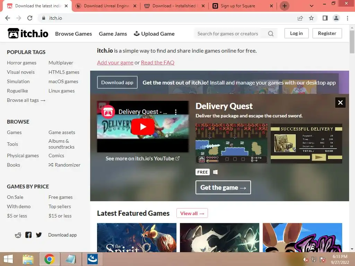Toggle the browser side panel
Viewport: 355px width, 266px height.
click(x=325, y=18)
